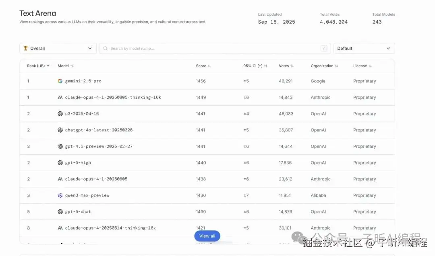
Task: Click Anthropic logo beside claude-opus-4-1-20250805
Action: (60, 179)
